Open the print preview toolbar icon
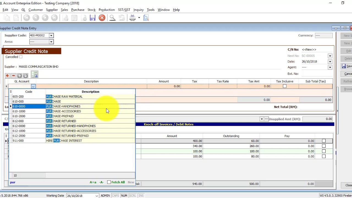 pyautogui.click(x=146, y=18)
